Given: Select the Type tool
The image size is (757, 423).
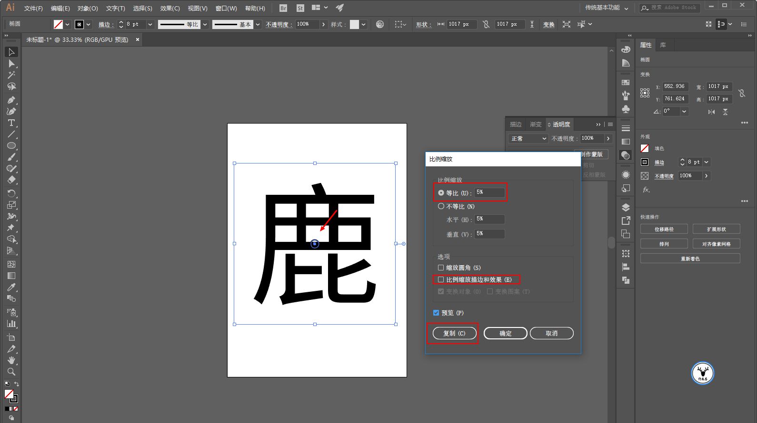Looking at the screenshot, I should click(x=11, y=123).
